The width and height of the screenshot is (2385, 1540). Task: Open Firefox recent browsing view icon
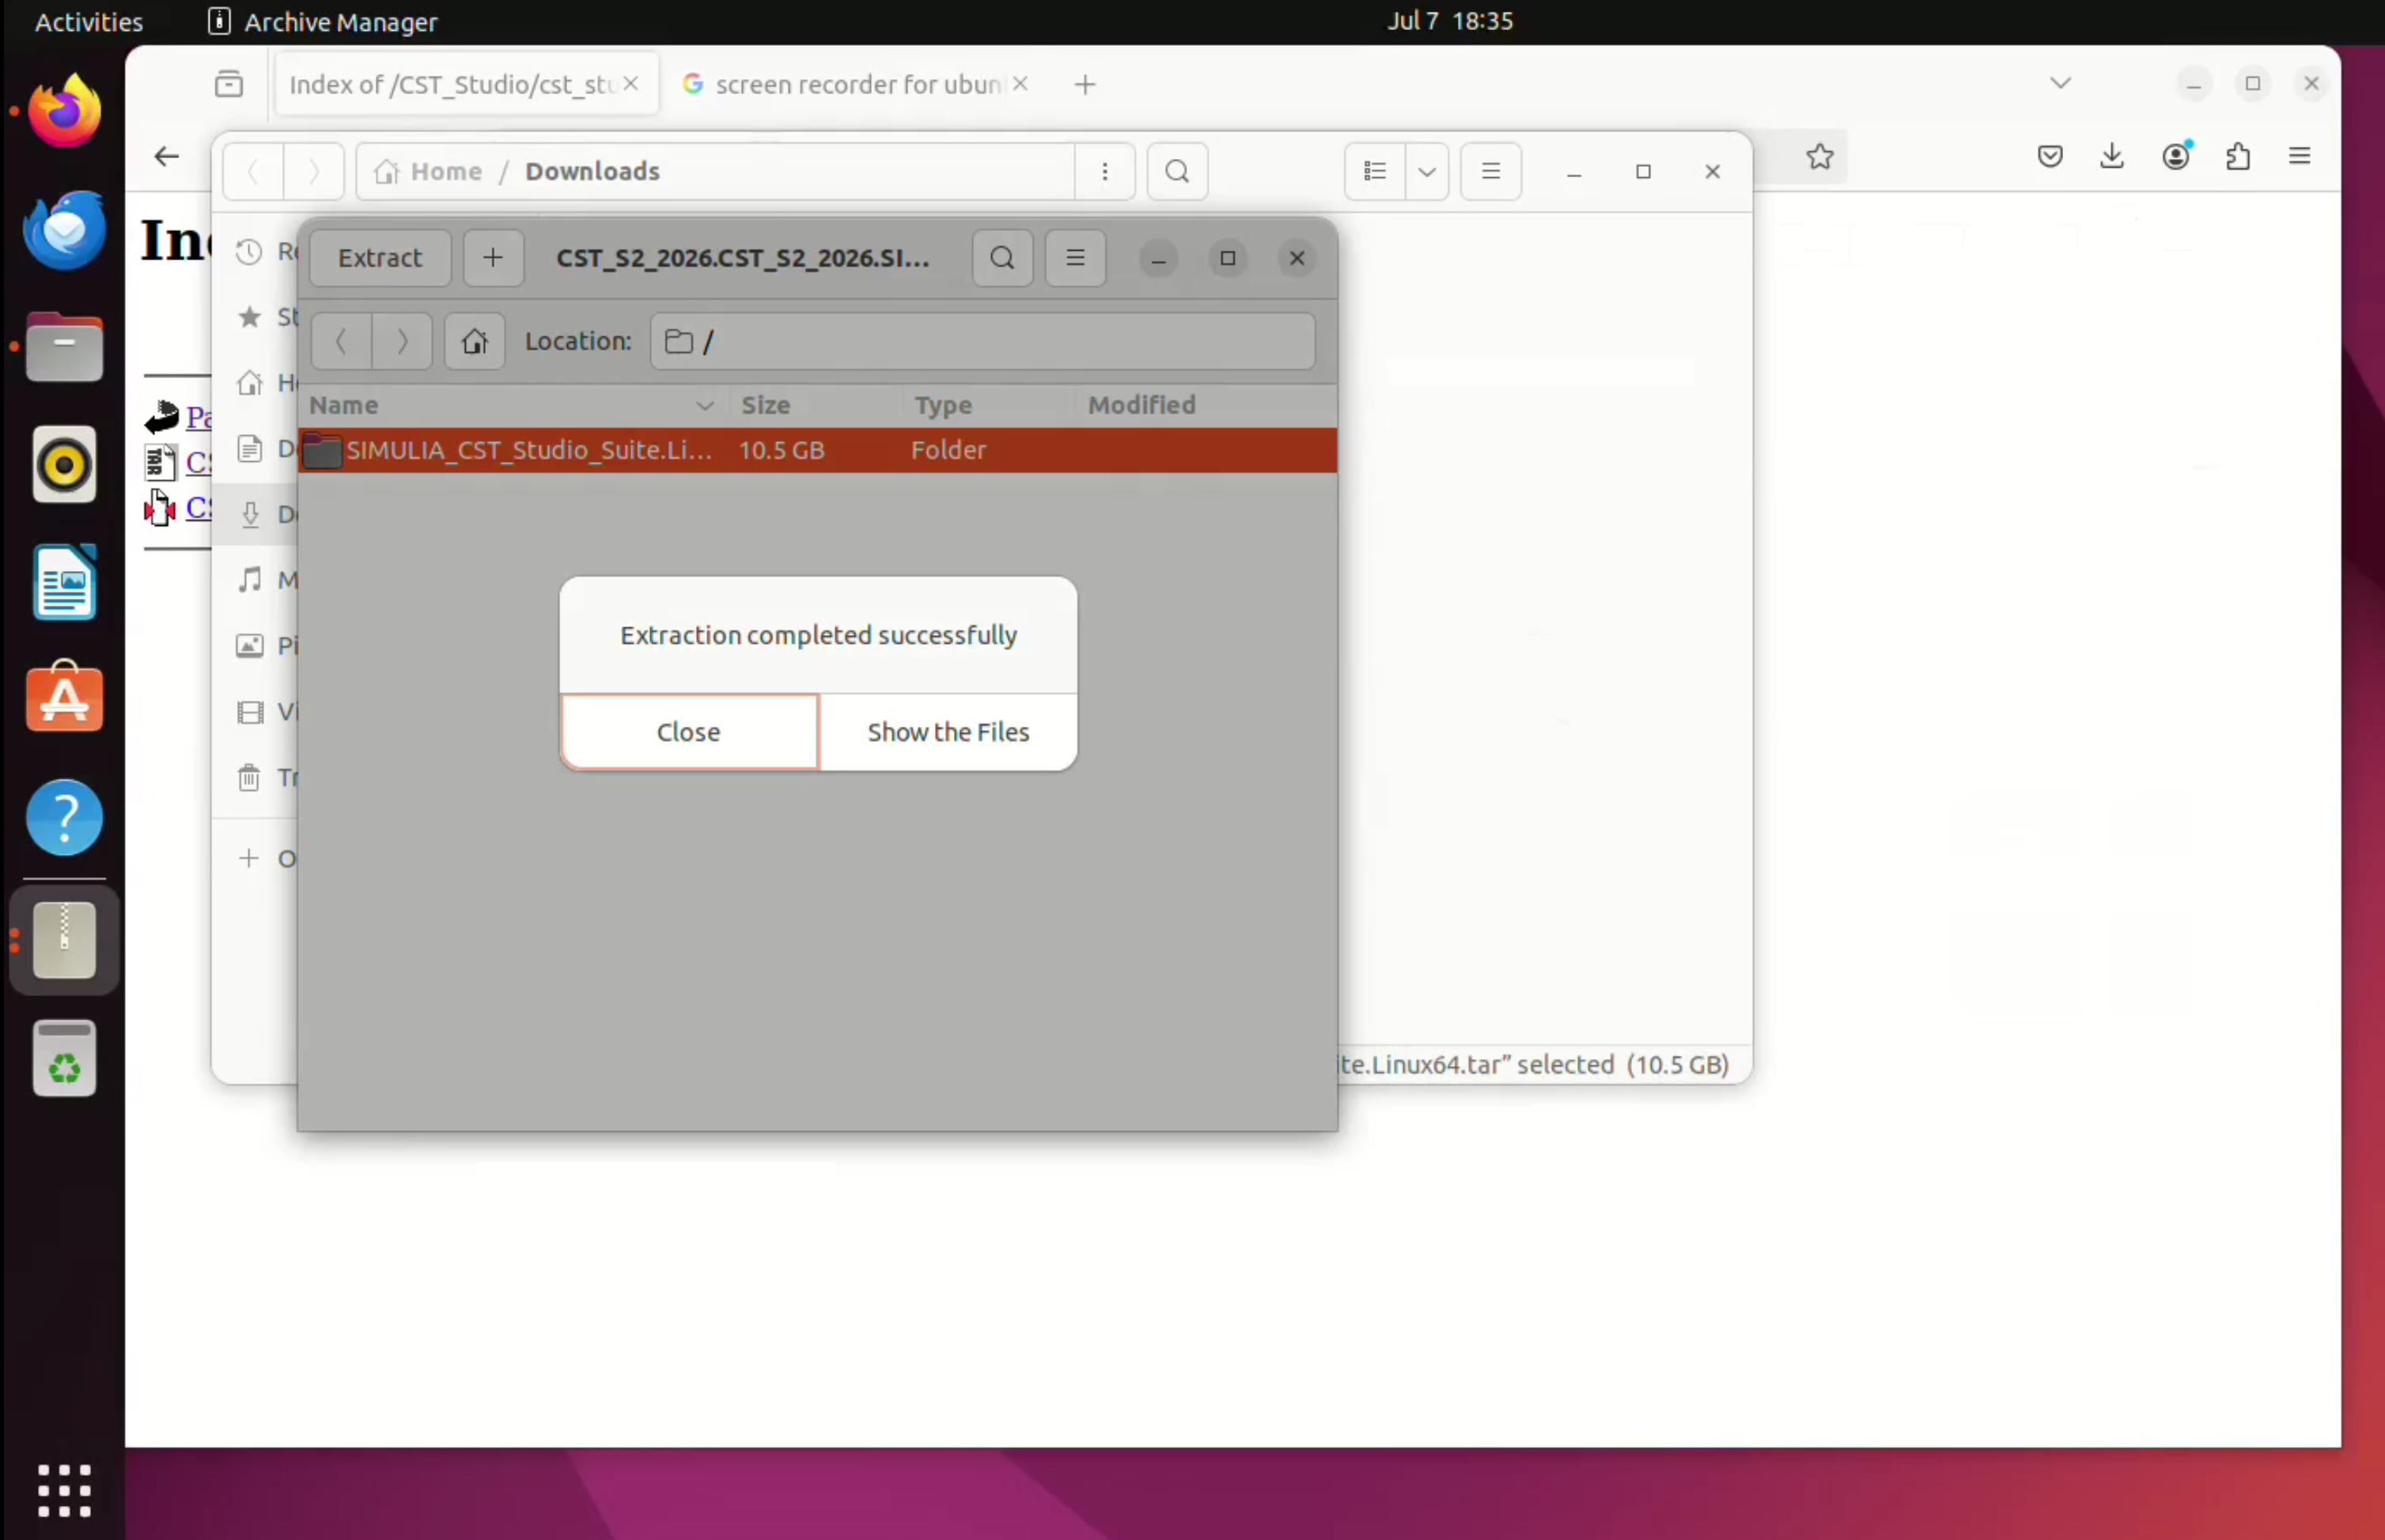point(229,84)
